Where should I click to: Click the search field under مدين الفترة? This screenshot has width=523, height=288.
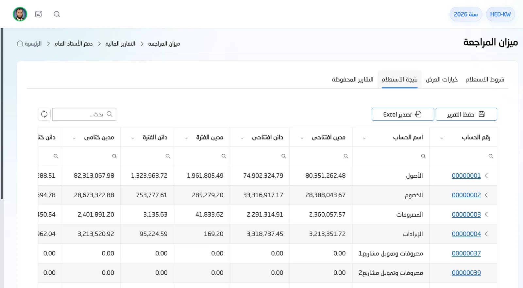click(x=202, y=156)
